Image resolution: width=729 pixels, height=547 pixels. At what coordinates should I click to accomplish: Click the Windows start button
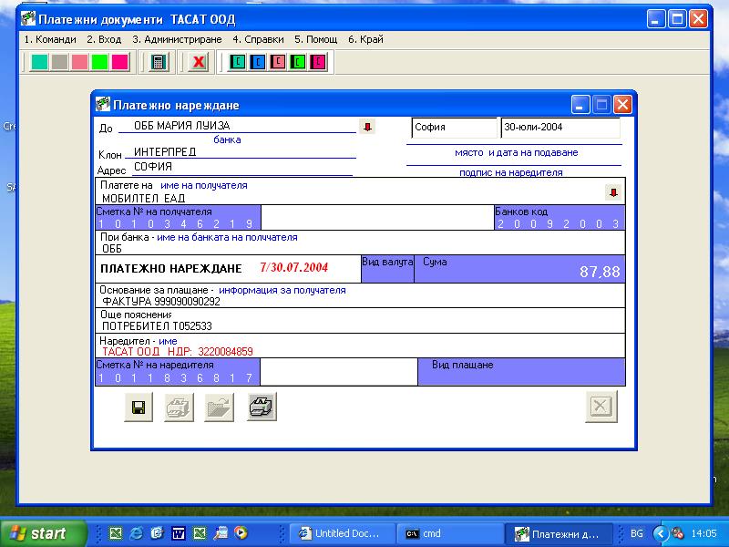point(43,533)
